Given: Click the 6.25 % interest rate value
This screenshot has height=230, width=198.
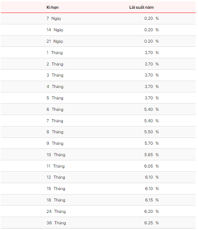Looking at the screenshot, I should [151, 223].
